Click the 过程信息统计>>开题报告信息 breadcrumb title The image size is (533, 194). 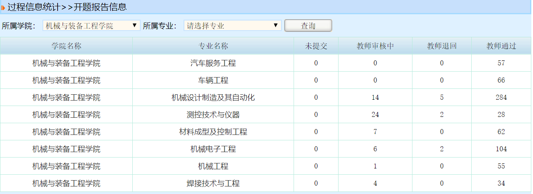pos(67,7)
